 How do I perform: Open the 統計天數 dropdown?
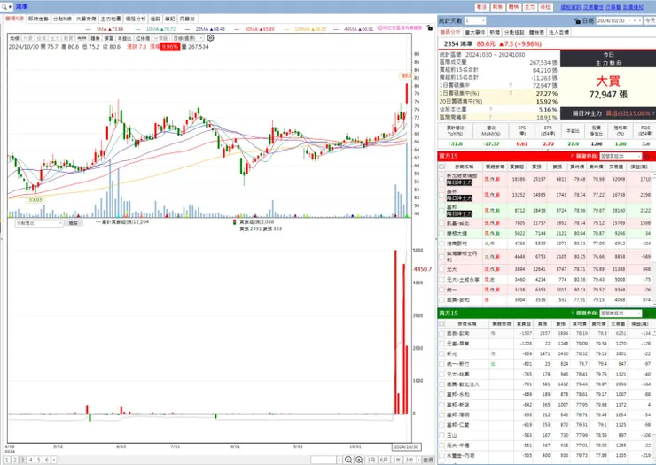(475, 20)
